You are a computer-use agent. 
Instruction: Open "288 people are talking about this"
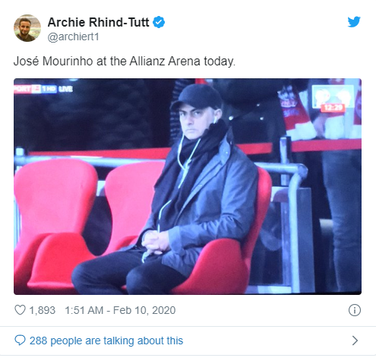(x=106, y=341)
